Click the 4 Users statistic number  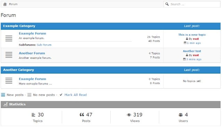pos(186,115)
